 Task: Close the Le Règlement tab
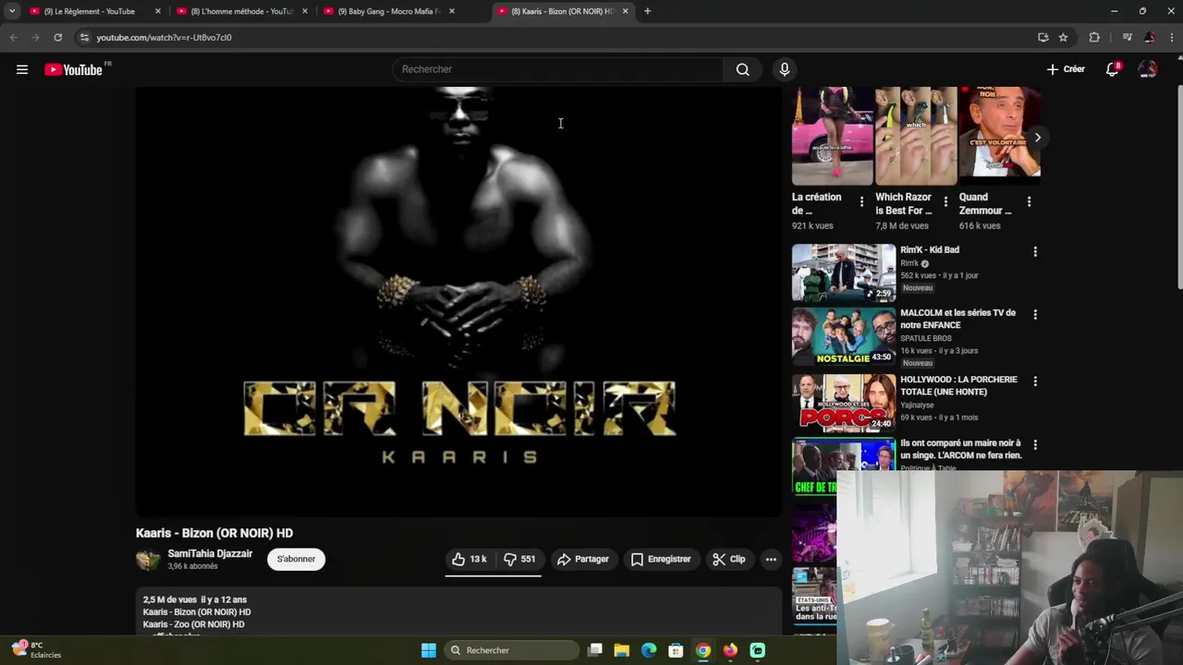pyautogui.click(x=157, y=11)
